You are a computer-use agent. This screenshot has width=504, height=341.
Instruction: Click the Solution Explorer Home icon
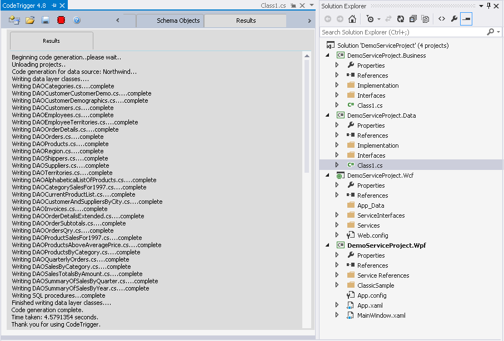(x=352, y=19)
